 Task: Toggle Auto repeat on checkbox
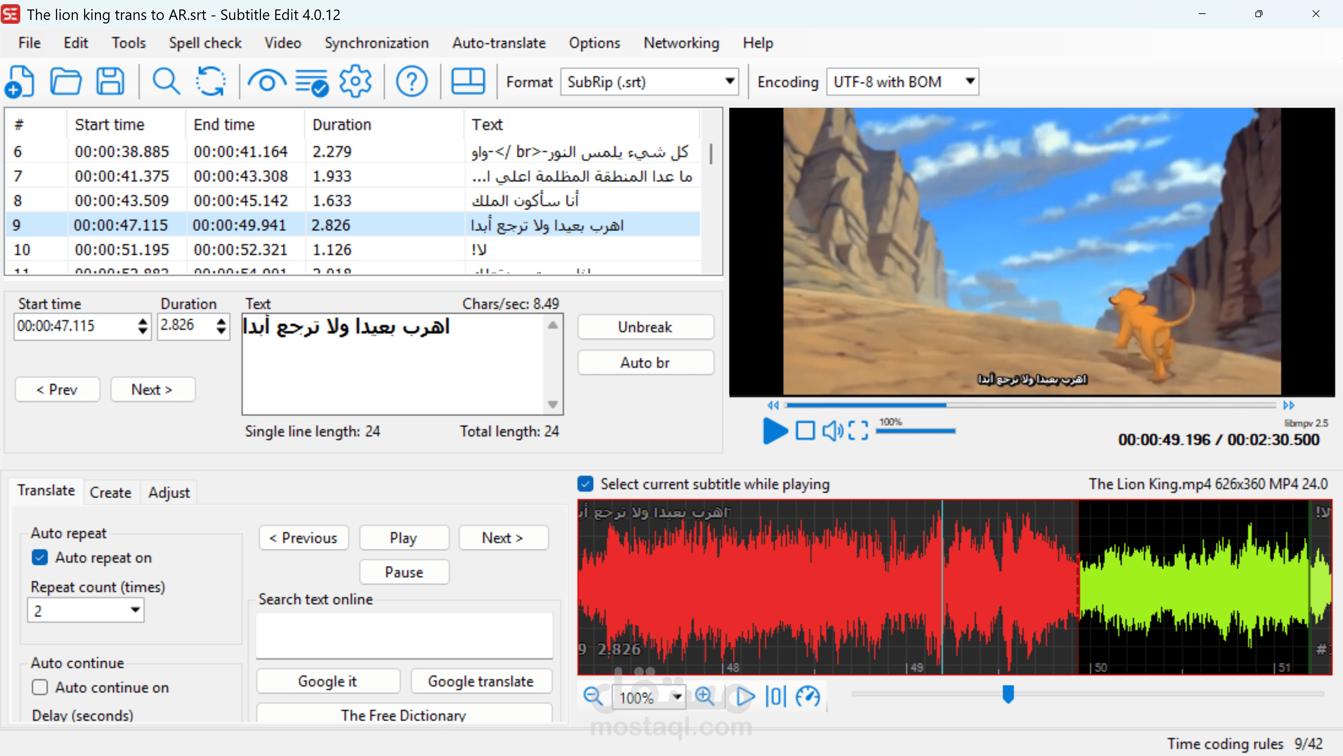(x=40, y=557)
